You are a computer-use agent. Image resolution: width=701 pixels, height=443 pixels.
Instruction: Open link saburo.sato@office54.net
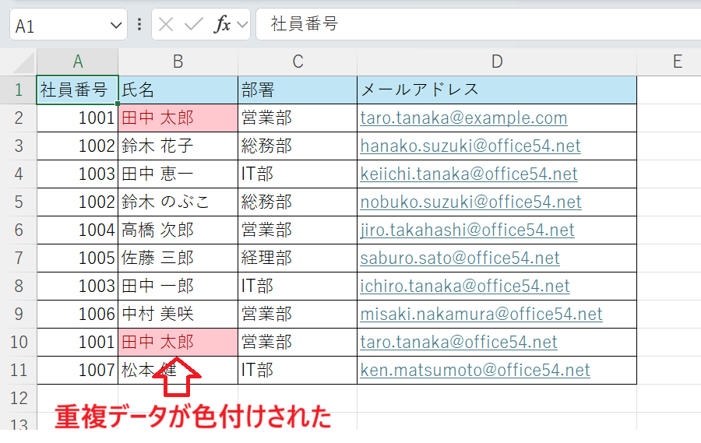point(460,258)
